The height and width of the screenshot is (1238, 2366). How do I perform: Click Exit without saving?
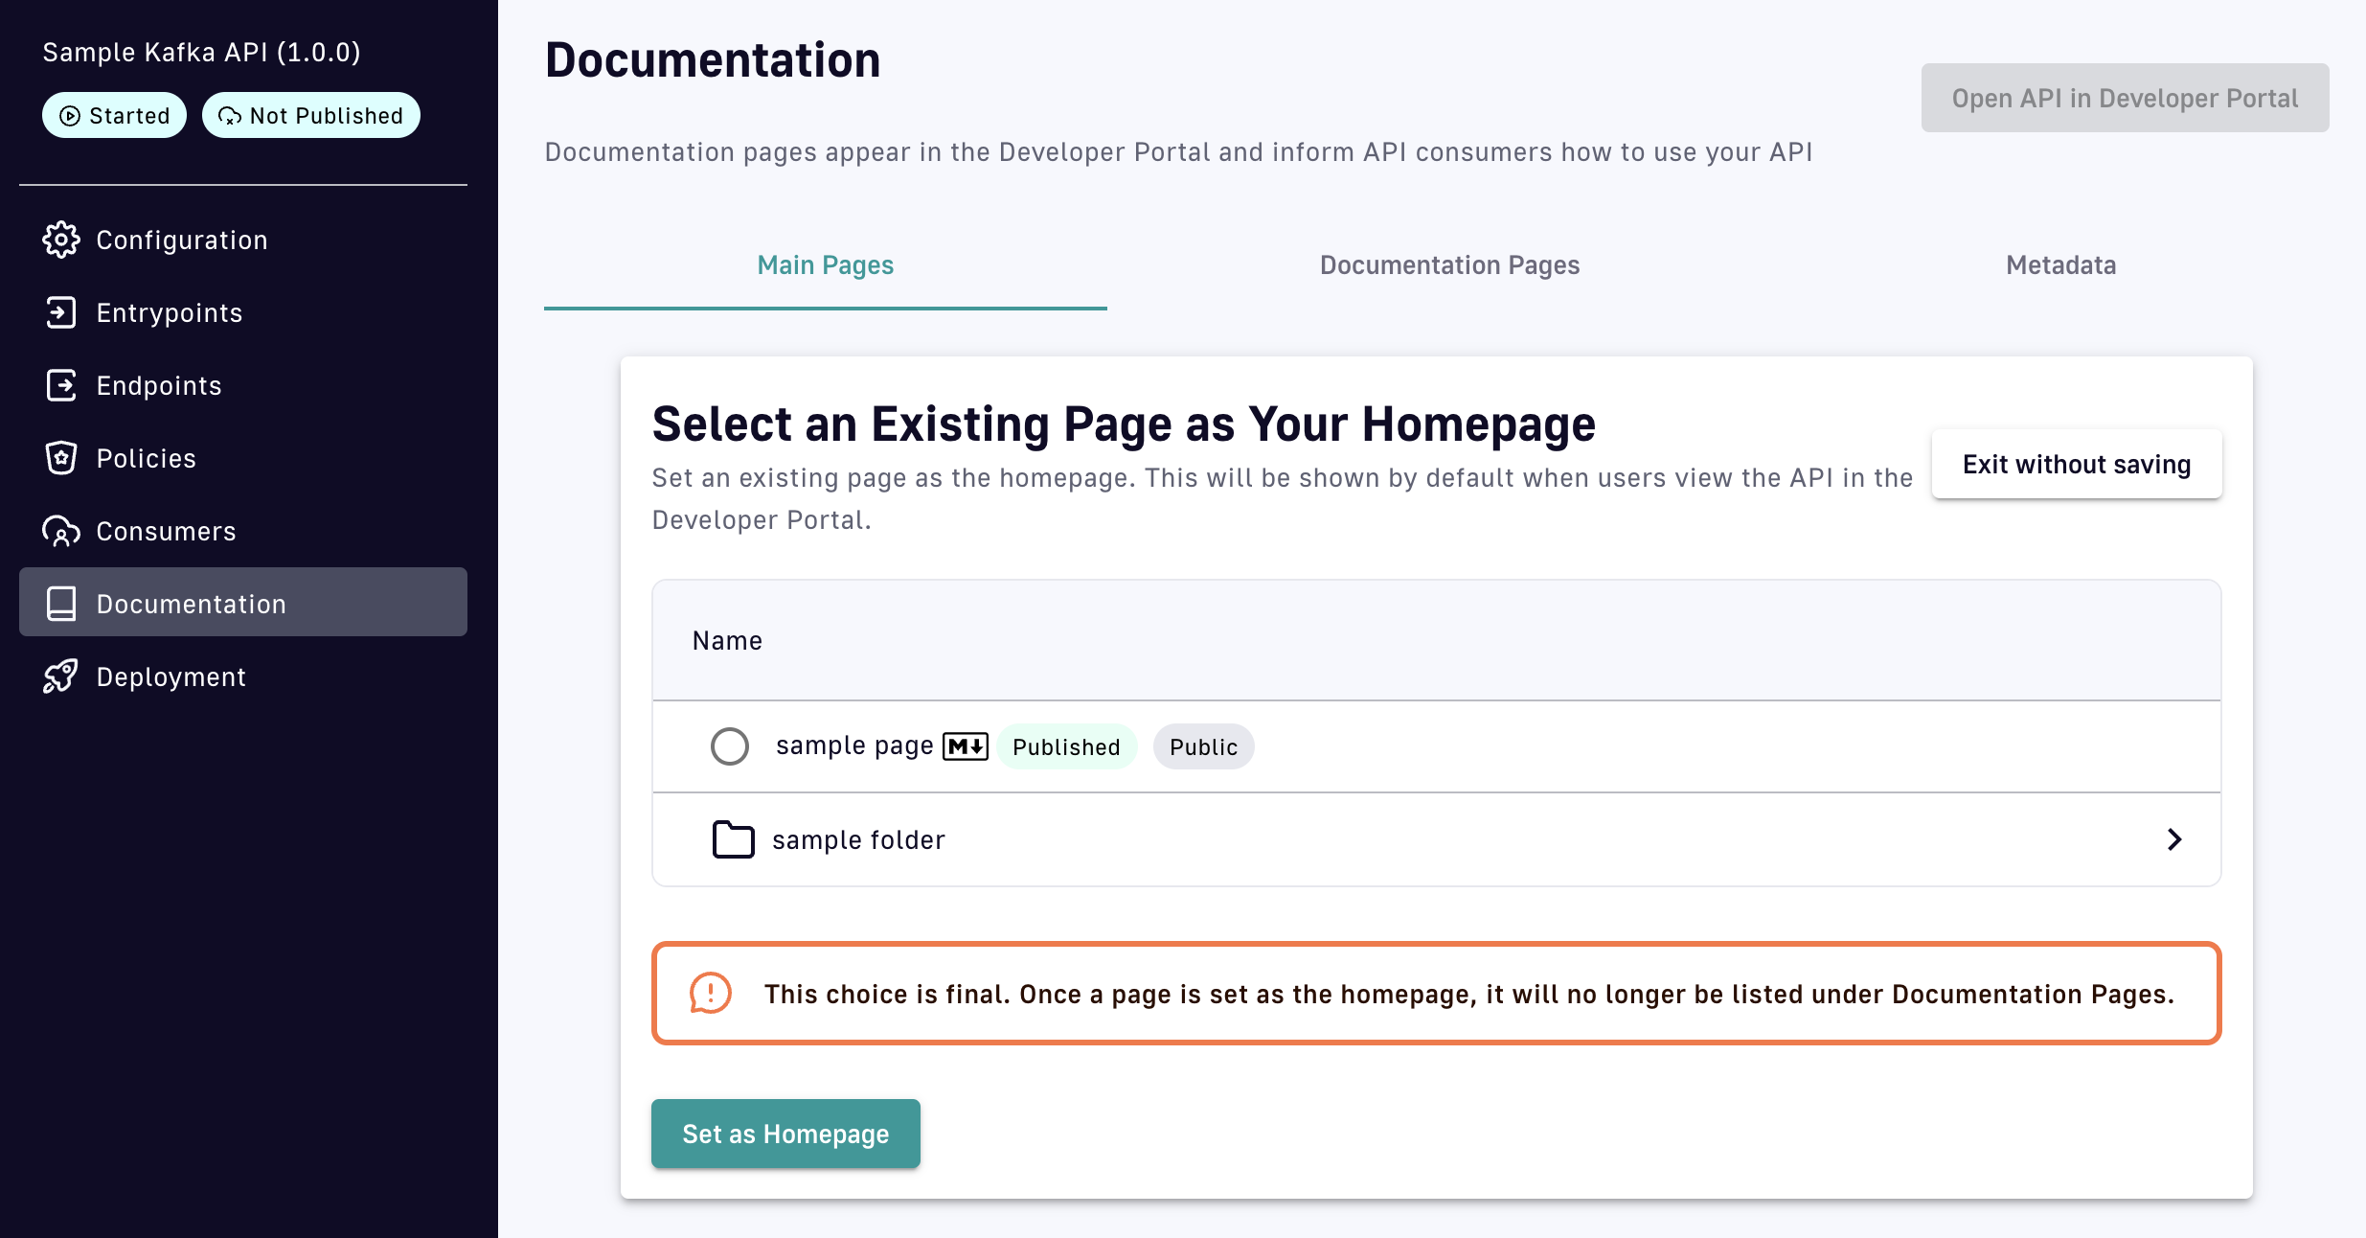(2076, 465)
